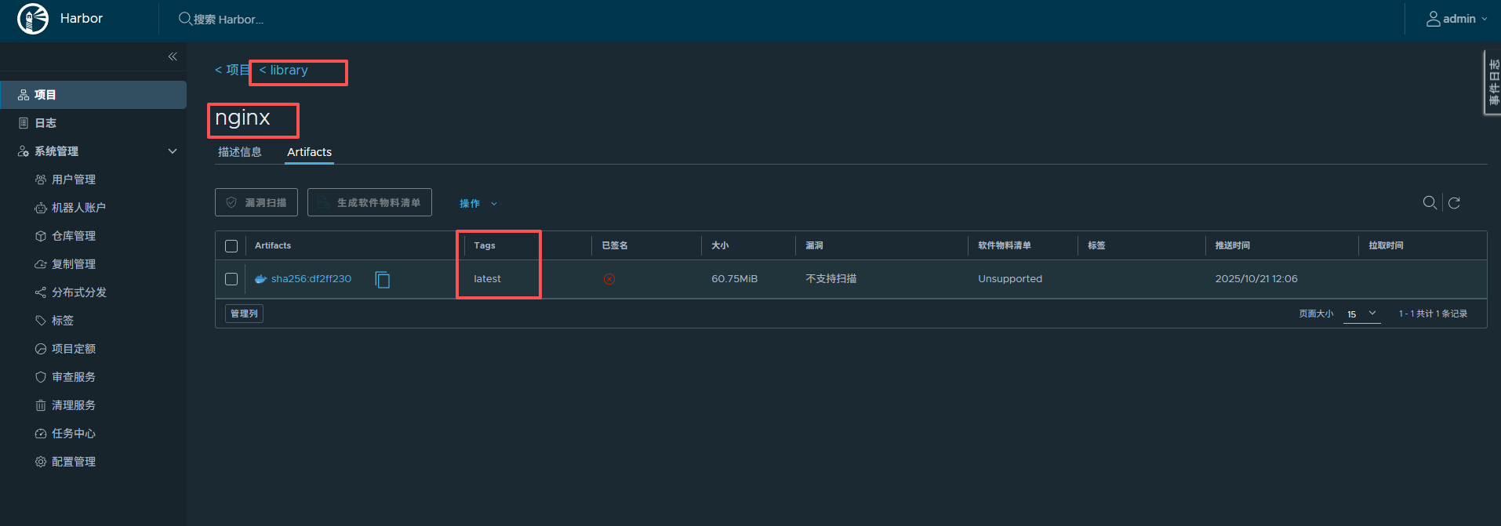Go back to library breadcrumb
Screen dimensions: 1501x526
coord(283,70)
